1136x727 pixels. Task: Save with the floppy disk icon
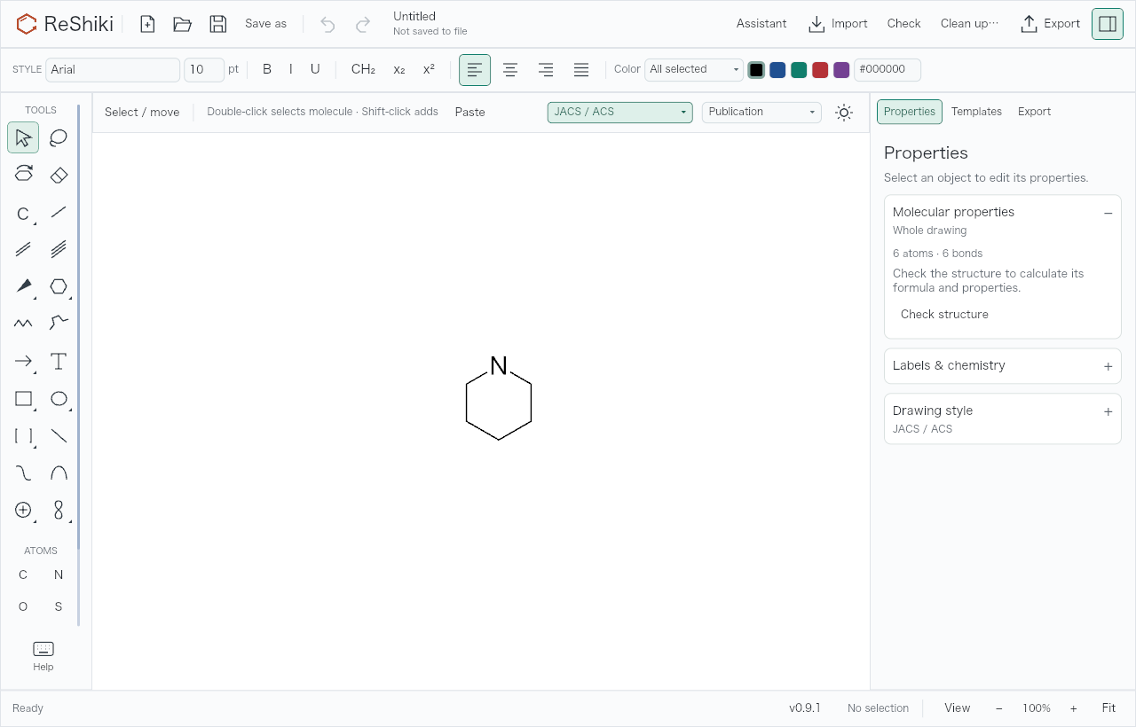click(218, 24)
